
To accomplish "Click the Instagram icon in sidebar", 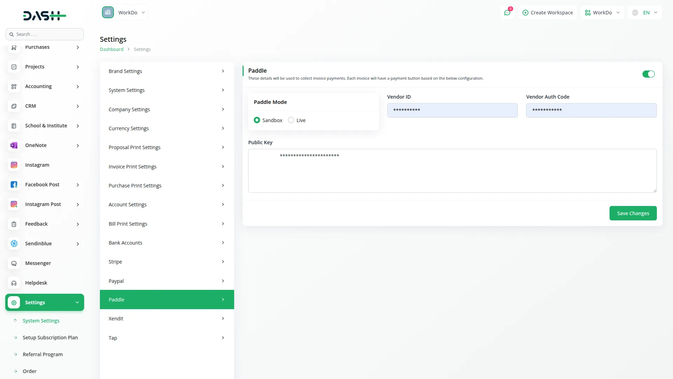I will tap(14, 165).
